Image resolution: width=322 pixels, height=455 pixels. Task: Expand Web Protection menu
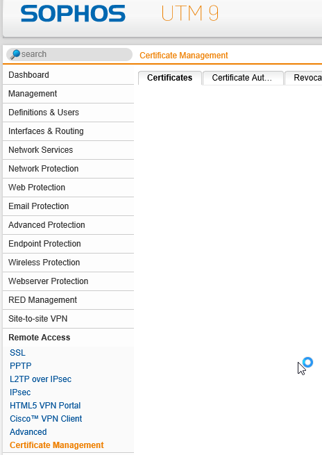click(69, 188)
